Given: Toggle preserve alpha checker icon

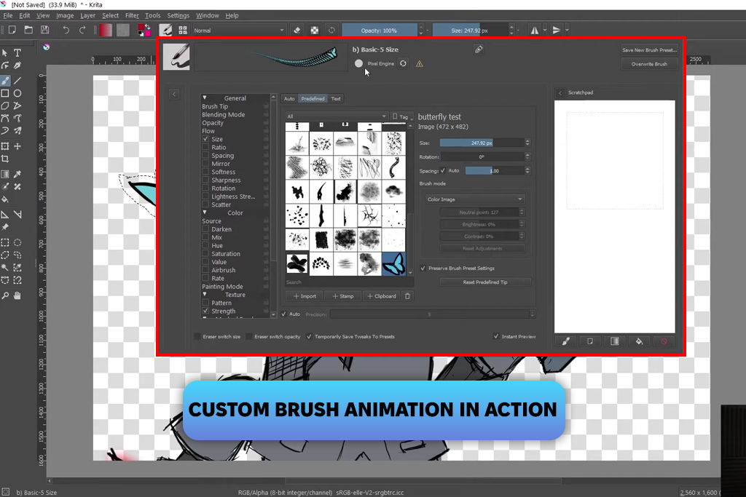Looking at the screenshot, I should pyautogui.click(x=315, y=31).
